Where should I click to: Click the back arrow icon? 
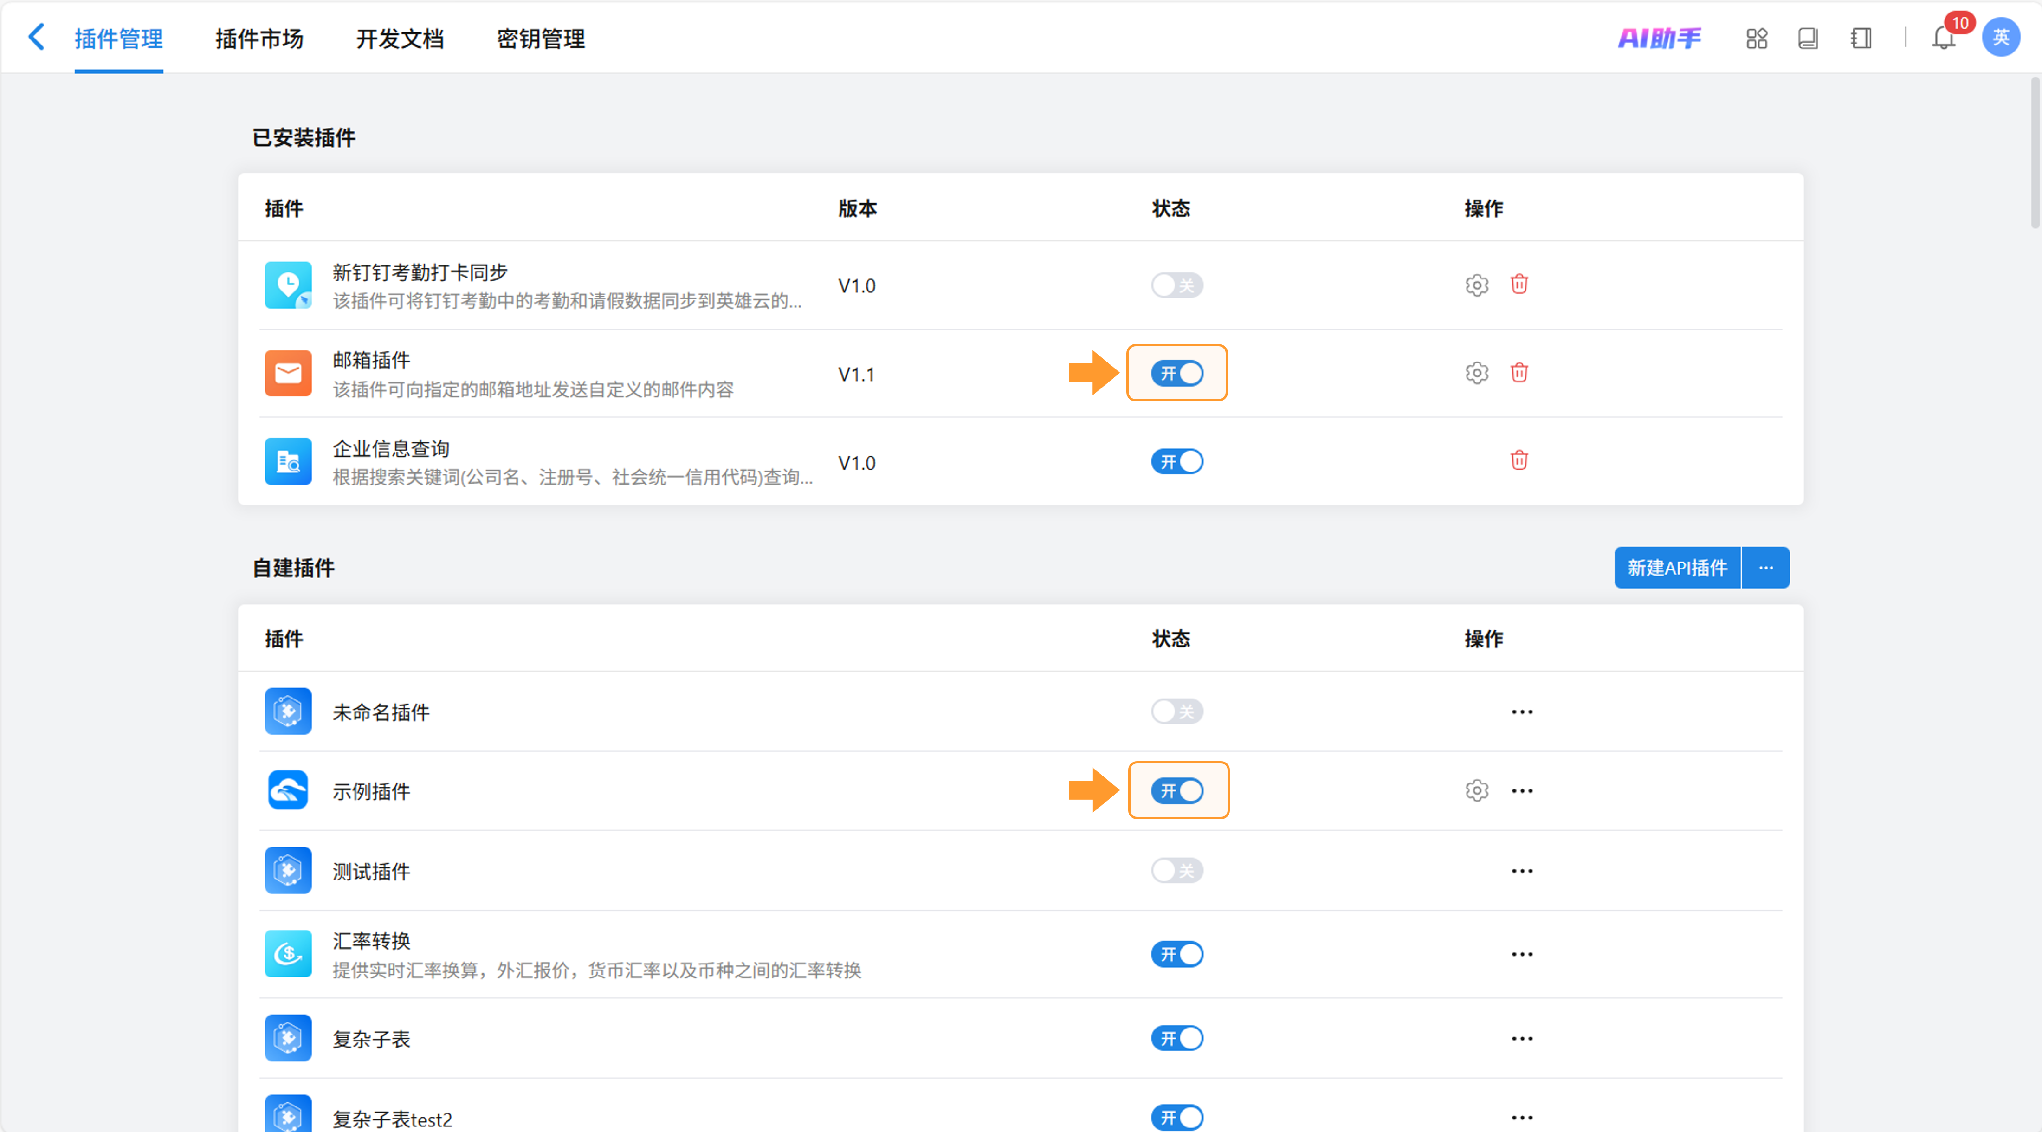coord(37,37)
